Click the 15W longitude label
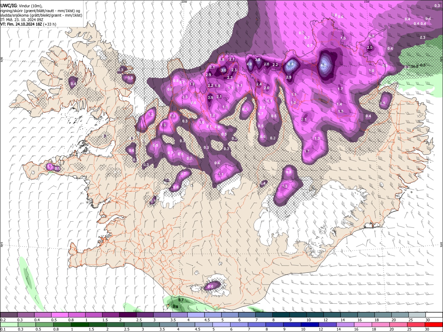 point(367,2)
